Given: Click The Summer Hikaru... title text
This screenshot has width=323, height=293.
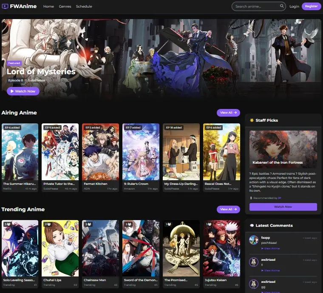Looking at the screenshot, I should (x=20, y=184).
